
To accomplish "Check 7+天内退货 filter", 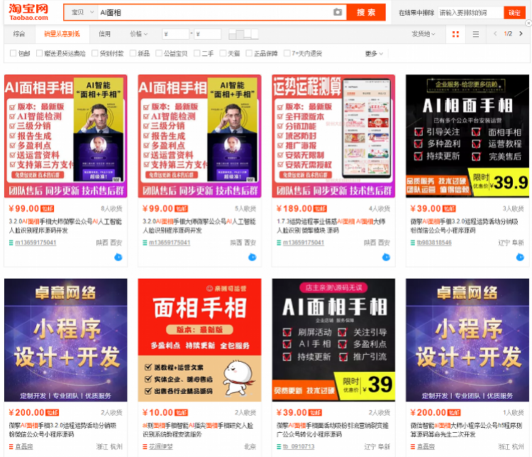I will pyautogui.click(x=287, y=53).
